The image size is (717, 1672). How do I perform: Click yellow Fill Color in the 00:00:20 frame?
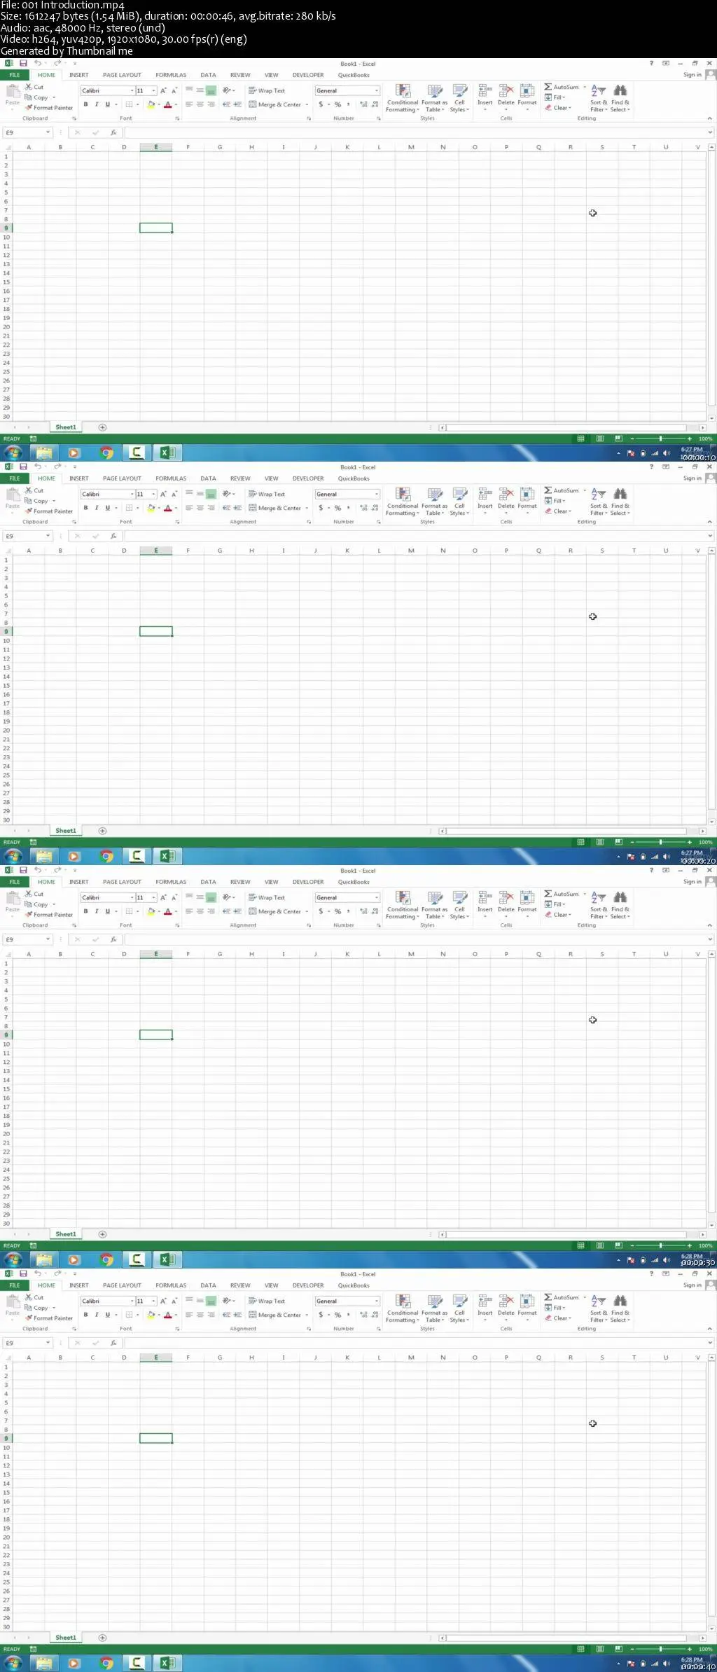tap(151, 508)
